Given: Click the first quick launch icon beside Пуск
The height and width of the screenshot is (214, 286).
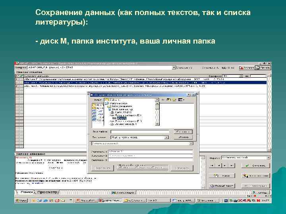Looking at the screenshot, I should pyautogui.click(x=33, y=201).
